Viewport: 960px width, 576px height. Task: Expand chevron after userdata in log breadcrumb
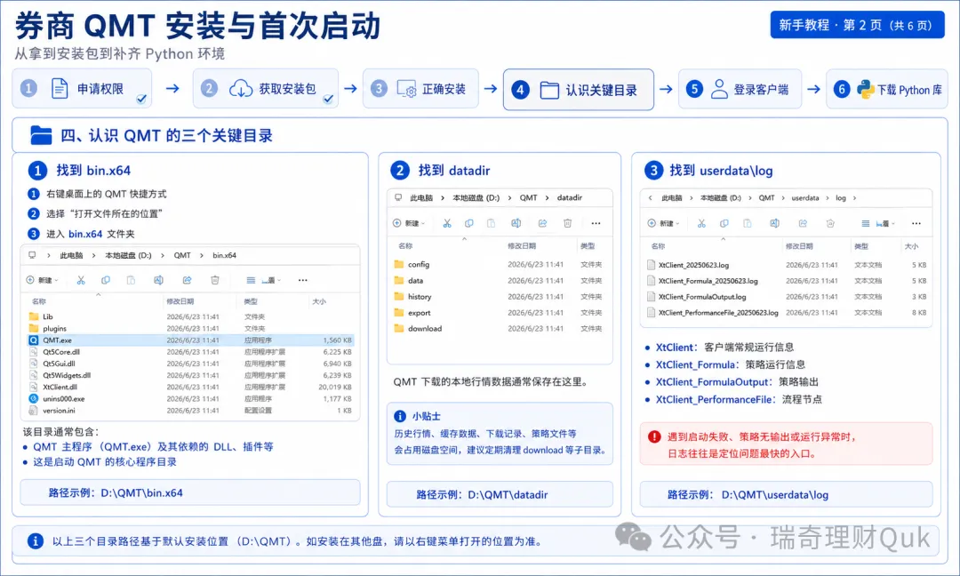(x=828, y=197)
